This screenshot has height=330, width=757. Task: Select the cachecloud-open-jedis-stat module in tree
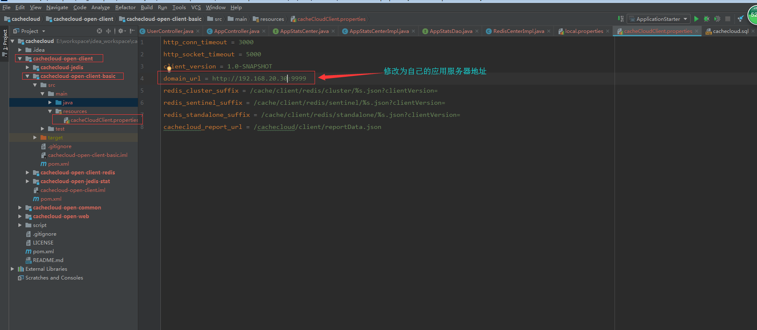pos(75,181)
